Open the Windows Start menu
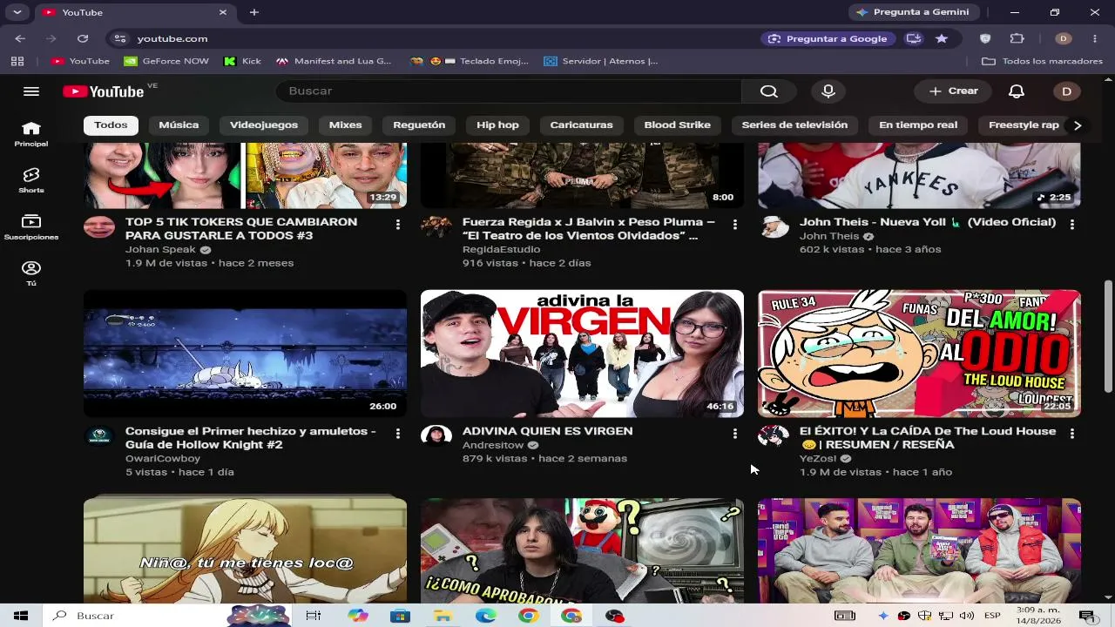 pos(21,616)
